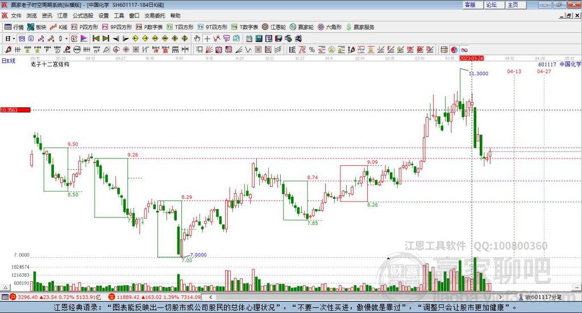Step chart left with black arrow

116,39
